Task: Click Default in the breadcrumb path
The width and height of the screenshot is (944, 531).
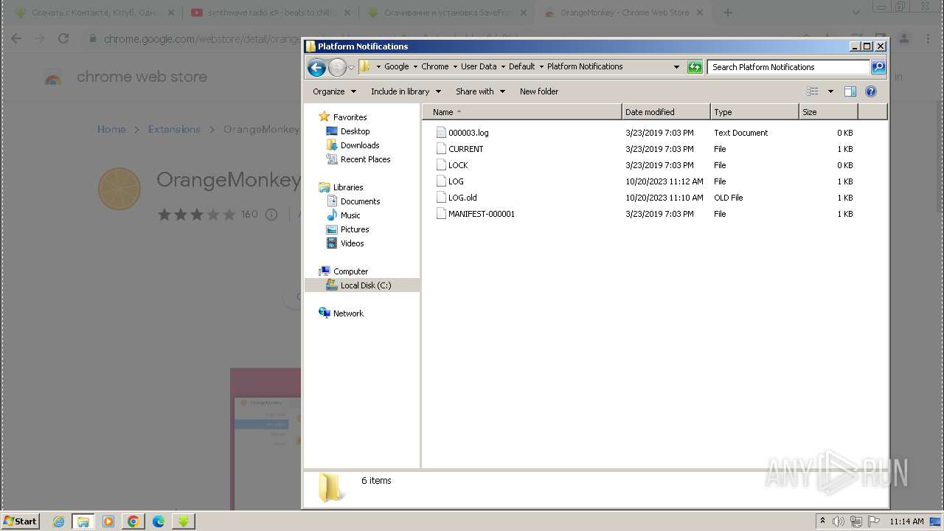Action: 521,66
